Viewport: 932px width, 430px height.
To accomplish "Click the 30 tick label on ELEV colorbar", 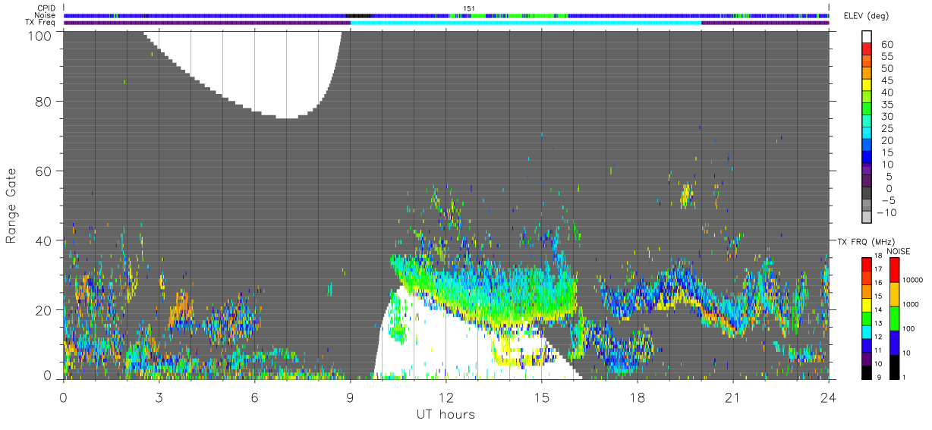I will coord(886,116).
